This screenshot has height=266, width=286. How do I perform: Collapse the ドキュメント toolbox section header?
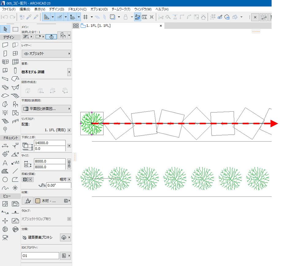pyautogui.click(x=10, y=138)
